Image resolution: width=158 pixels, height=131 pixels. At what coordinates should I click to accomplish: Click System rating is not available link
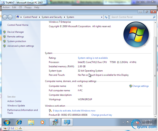93,58
